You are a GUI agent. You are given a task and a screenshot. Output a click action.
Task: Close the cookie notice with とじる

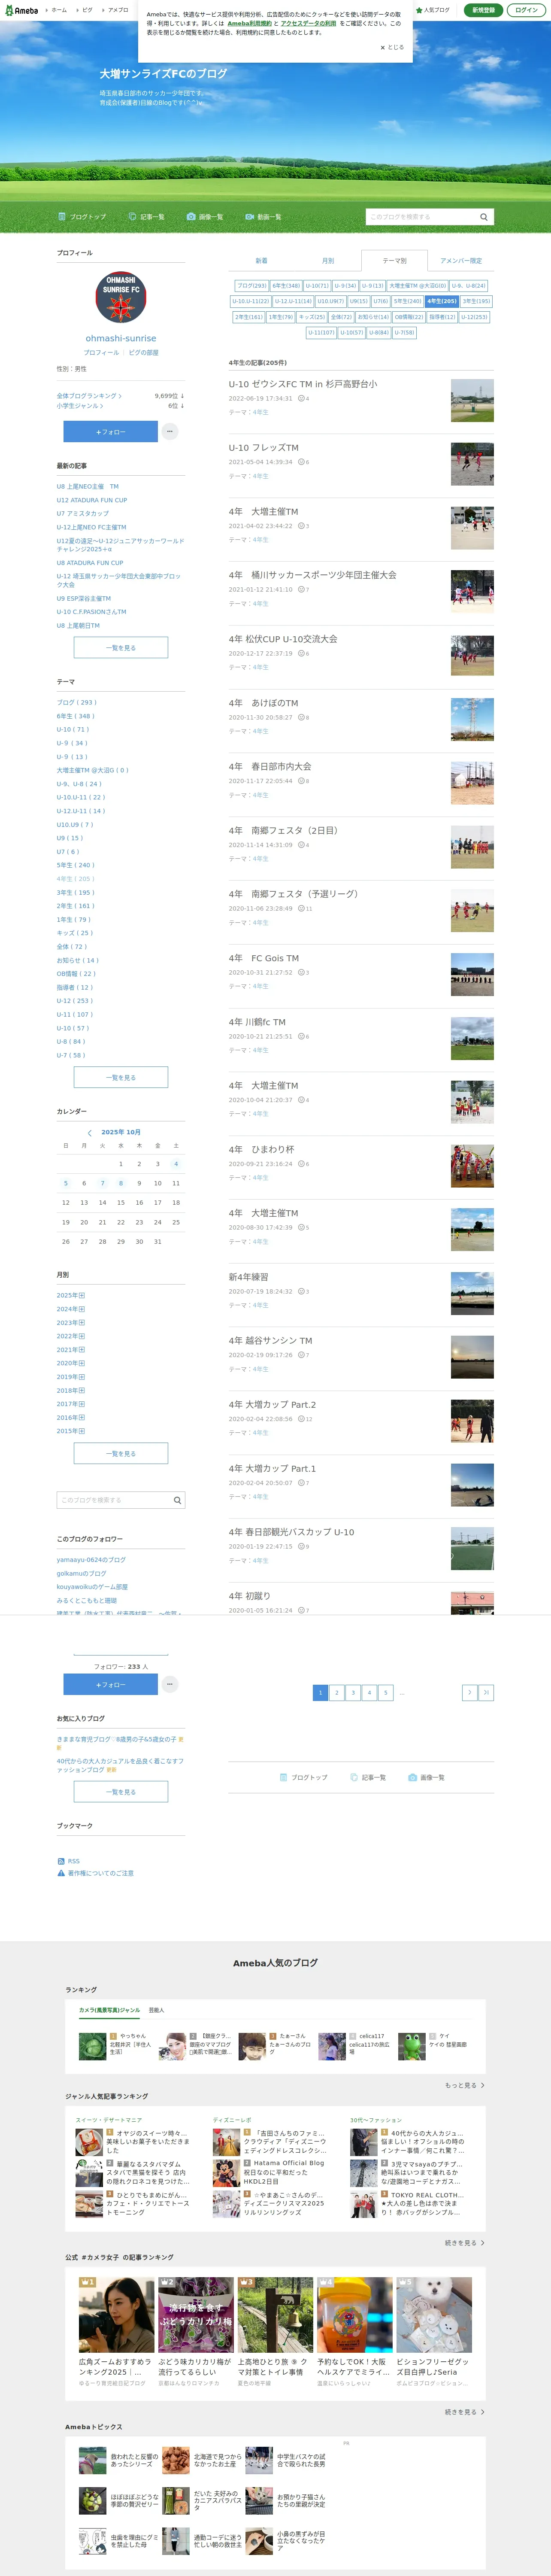pyautogui.click(x=392, y=47)
